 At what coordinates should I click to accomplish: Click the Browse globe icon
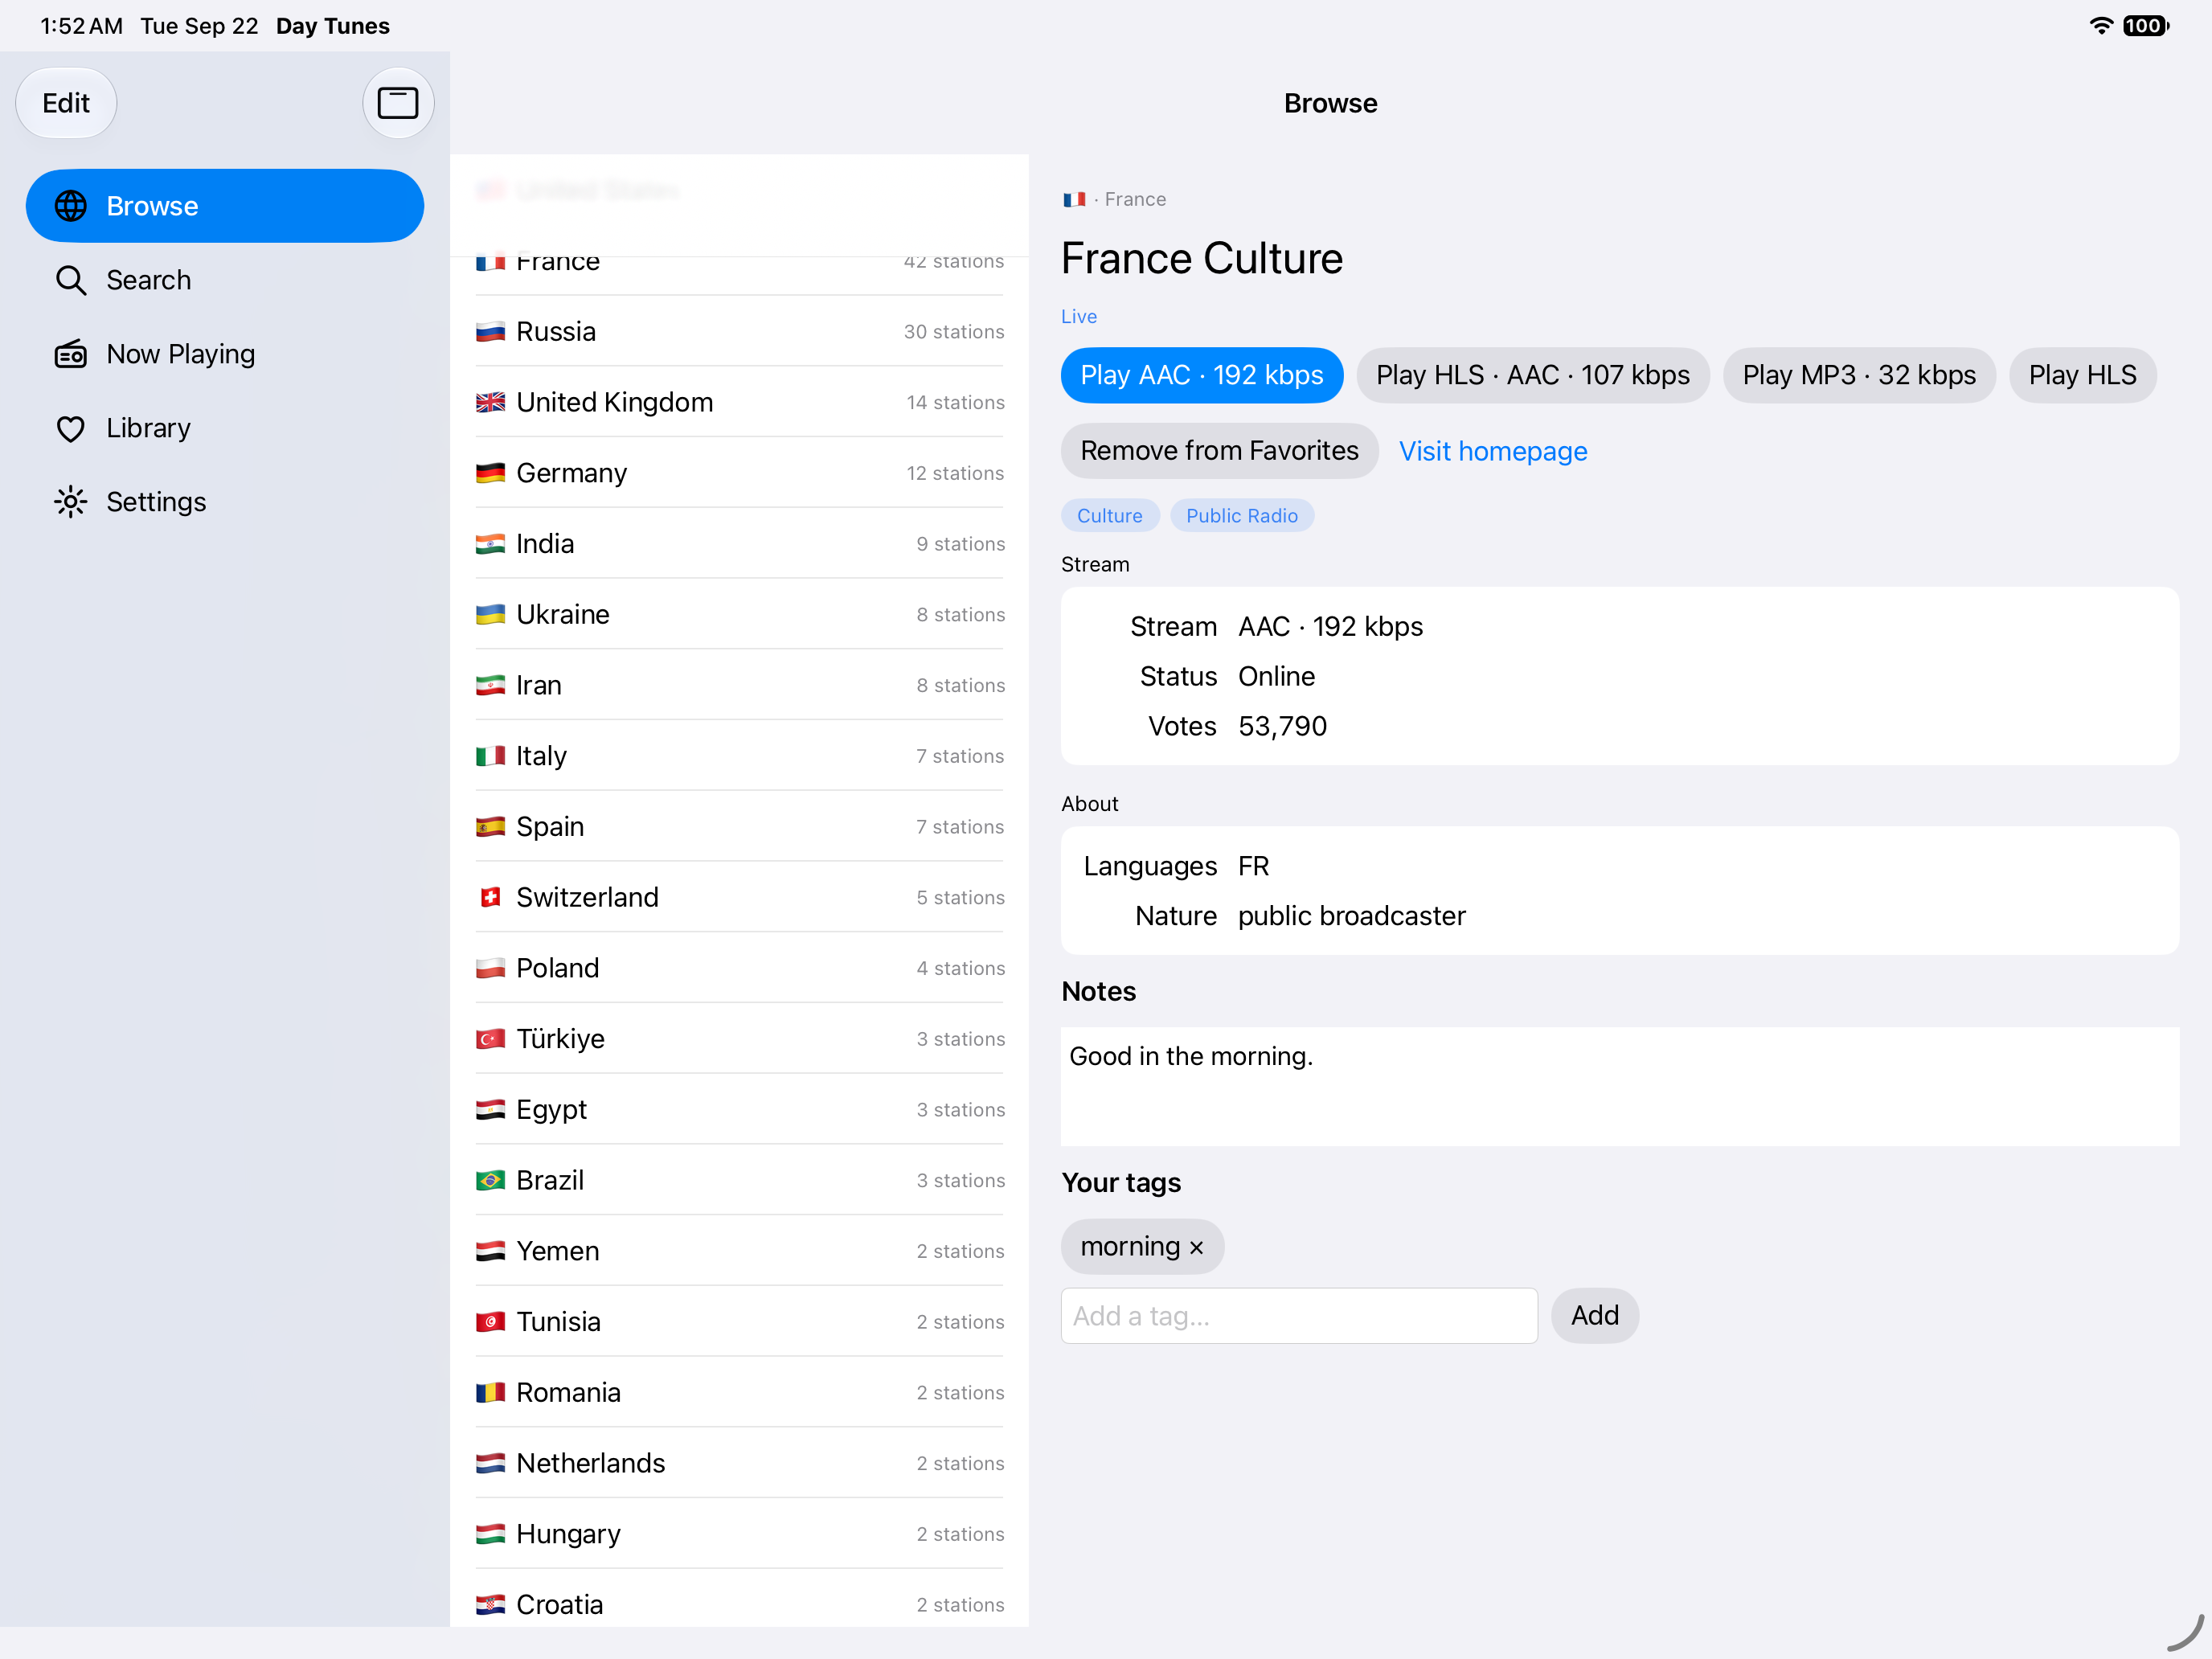pyautogui.click(x=71, y=206)
